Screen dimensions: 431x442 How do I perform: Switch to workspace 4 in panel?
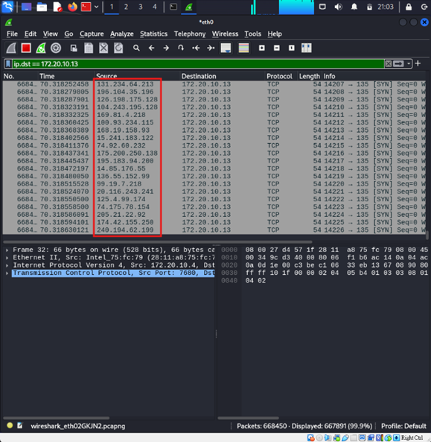(155, 7)
